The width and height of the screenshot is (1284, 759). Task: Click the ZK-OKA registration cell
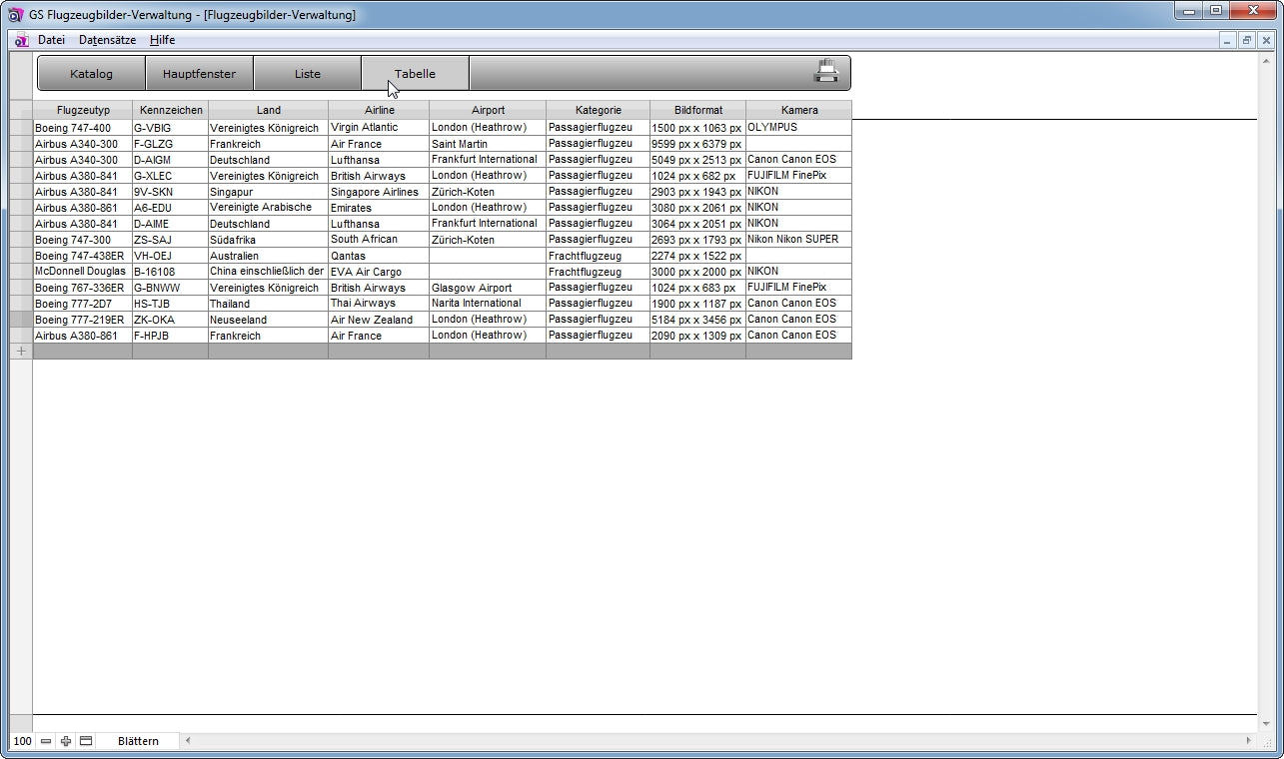[171, 320]
